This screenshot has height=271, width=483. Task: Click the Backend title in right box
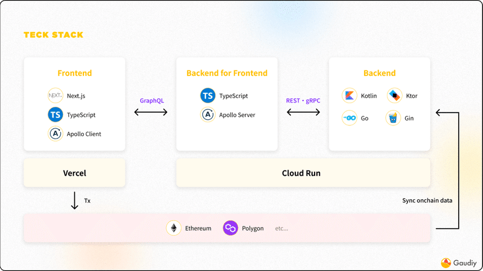380,73
